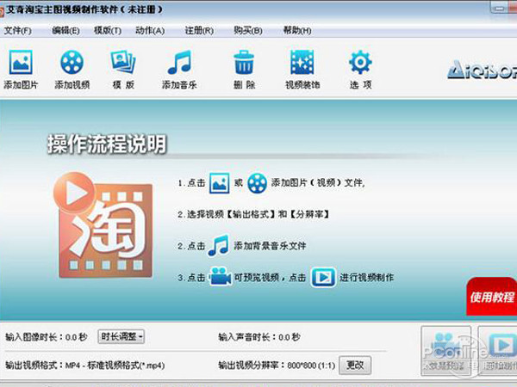517x387 pixels.
Task: Click the camera preview icon in step 3
Action: coord(221,277)
